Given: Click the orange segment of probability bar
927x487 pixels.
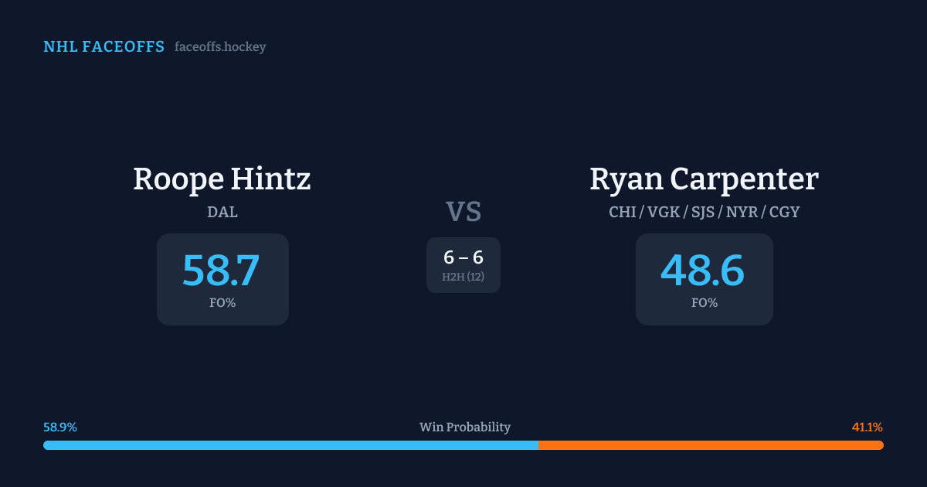Looking at the screenshot, I should 711,445.
